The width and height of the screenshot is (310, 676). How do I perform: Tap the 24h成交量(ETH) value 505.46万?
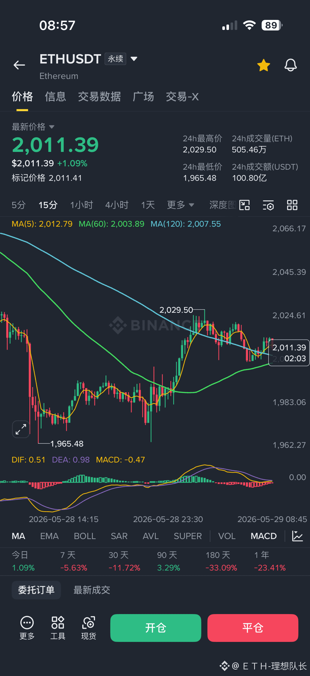[249, 150]
